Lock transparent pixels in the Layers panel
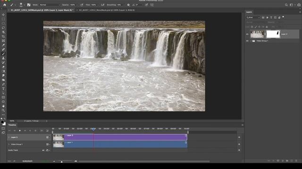 tap(252, 27)
